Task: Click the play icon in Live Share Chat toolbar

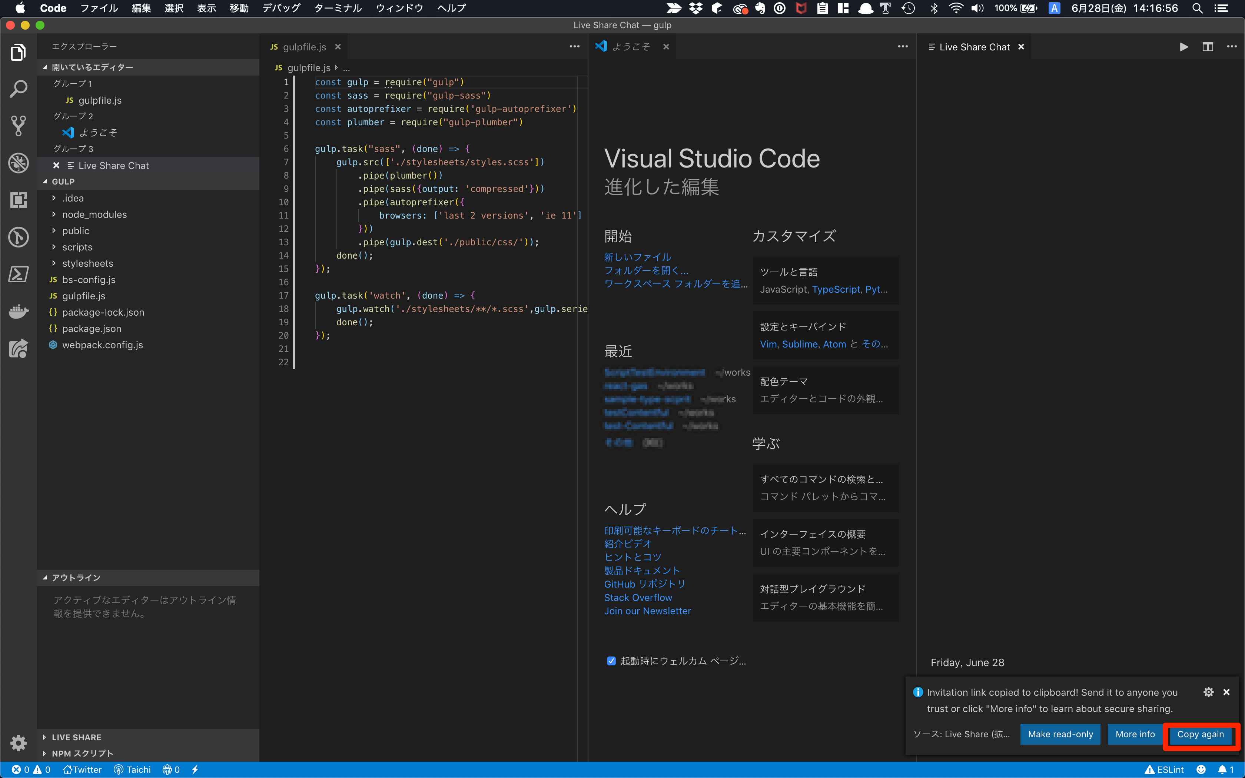Action: [x=1184, y=47]
